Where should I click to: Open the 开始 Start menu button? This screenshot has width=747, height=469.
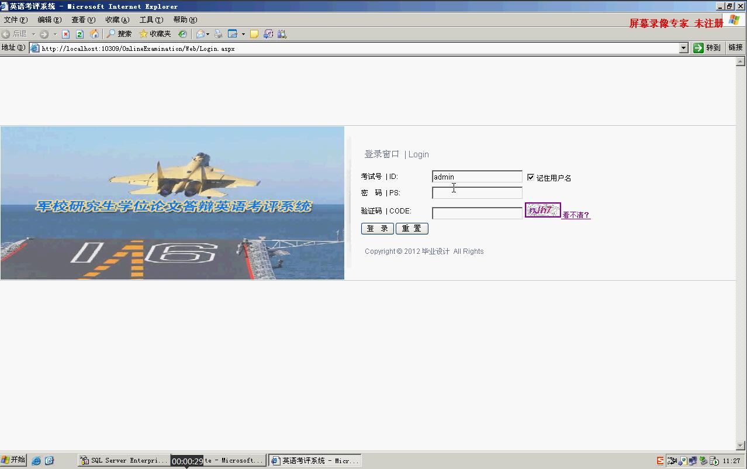(13, 460)
